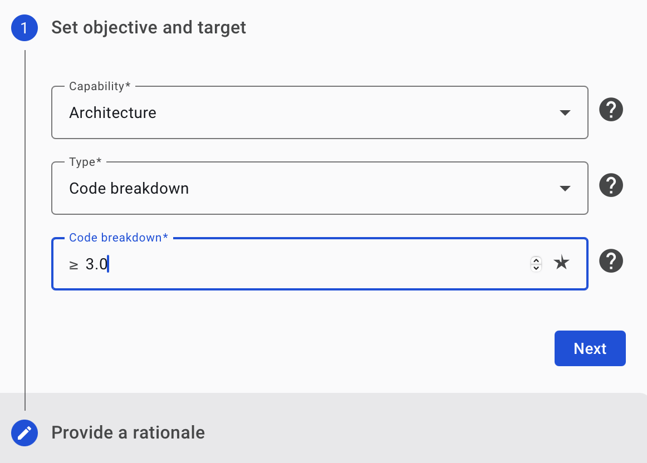The height and width of the screenshot is (463, 647).
Task: Select the pencil edit icon for rationale step
Action: pos(24,433)
